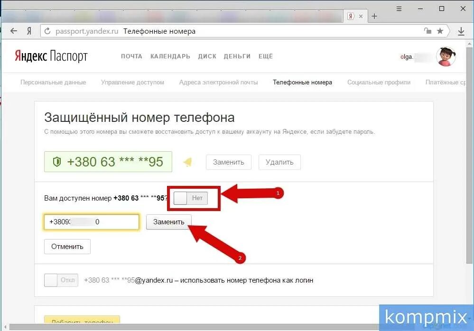This screenshot has height=331, width=474.
Task: Select the 'Социальные профили' tab
Action: [x=379, y=82]
